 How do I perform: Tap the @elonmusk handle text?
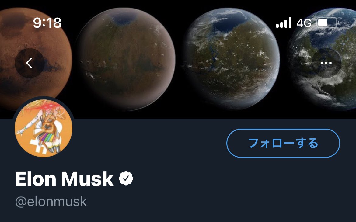pyautogui.click(x=51, y=202)
